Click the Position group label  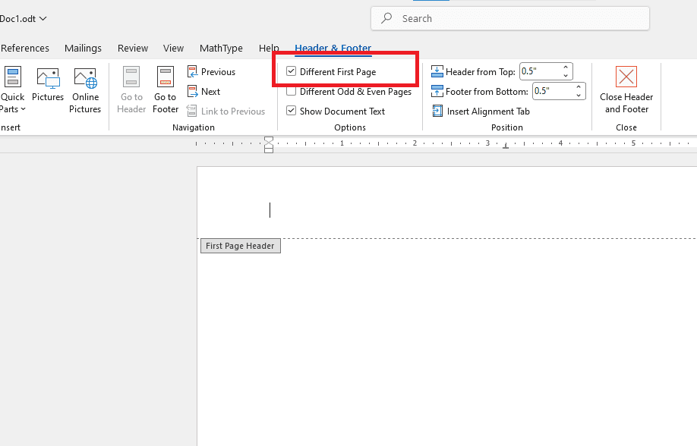[506, 127]
